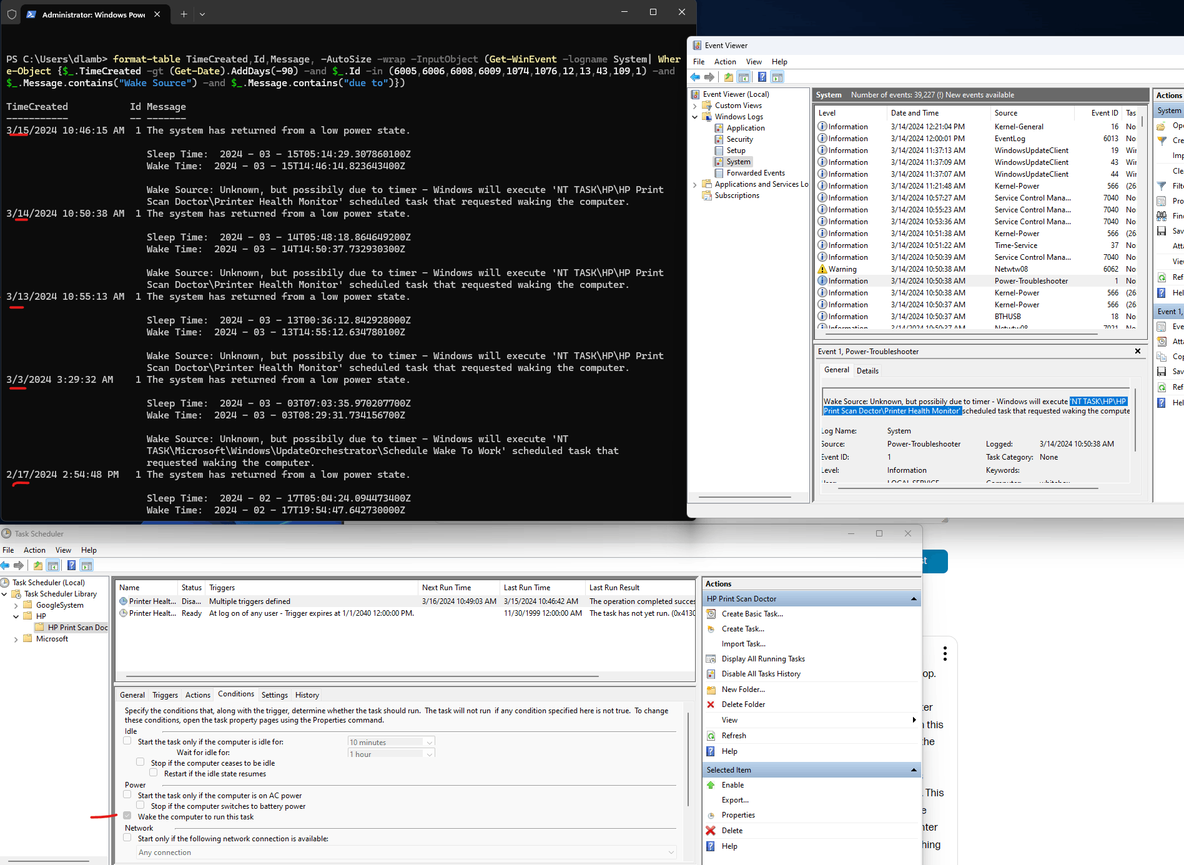Expand Microsoft folder in Task Scheduler tree
Screen dimensions: 1184x865
(x=16, y=639)
